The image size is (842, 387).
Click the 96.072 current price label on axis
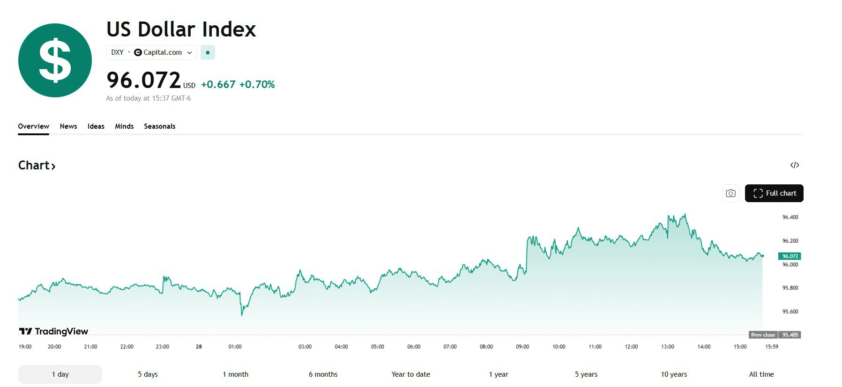tap(790, 256)
